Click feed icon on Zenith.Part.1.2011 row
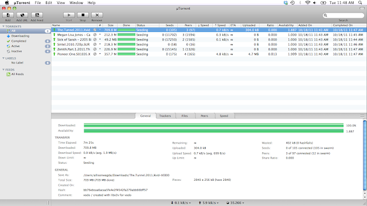The height and width of the screenshot is (206, 367). (95, 49)
